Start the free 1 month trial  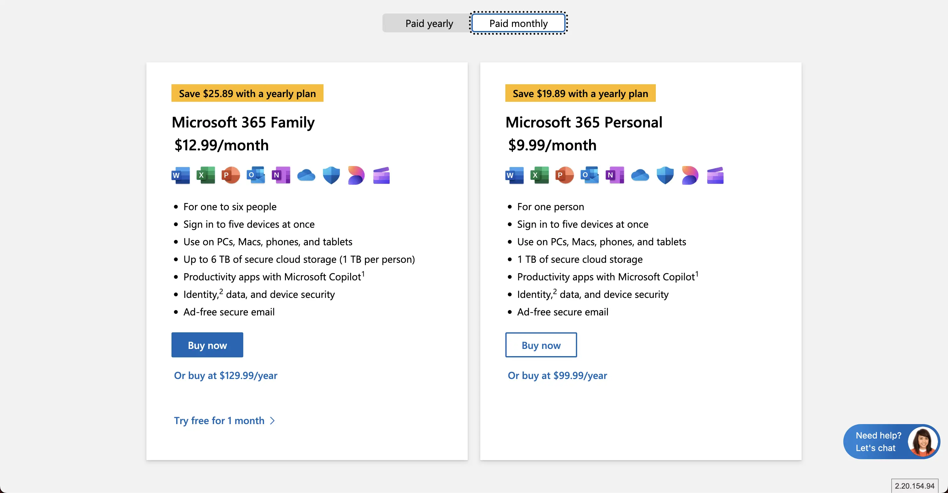coord(219,421)
